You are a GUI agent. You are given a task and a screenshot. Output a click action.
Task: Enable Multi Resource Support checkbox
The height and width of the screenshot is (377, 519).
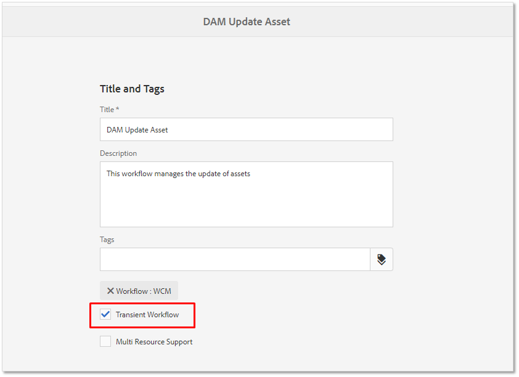click(x=105, y=341)
